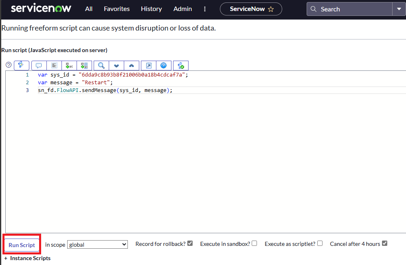Toggle full screen editor icon
The height and width of the screenshot is (265, 406).
149,66
